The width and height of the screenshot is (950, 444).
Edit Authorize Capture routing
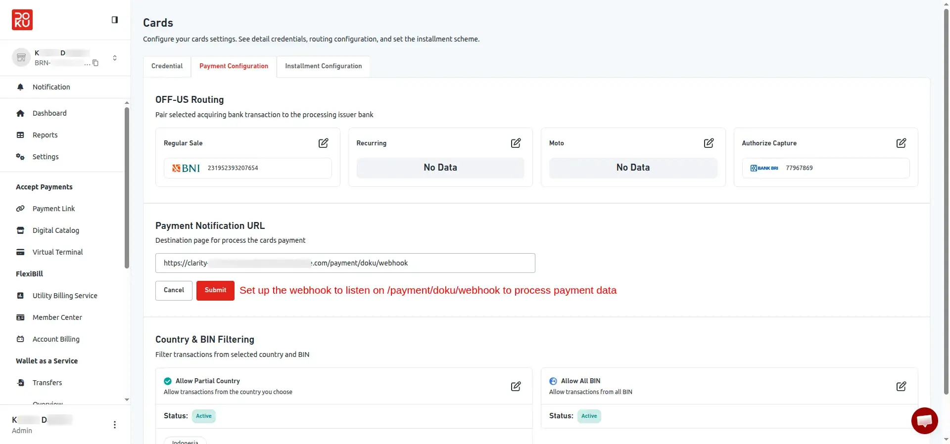[x=901, y=143]
